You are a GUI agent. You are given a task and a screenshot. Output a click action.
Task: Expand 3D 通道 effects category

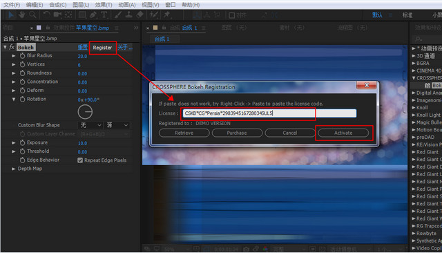click(413, 56)
